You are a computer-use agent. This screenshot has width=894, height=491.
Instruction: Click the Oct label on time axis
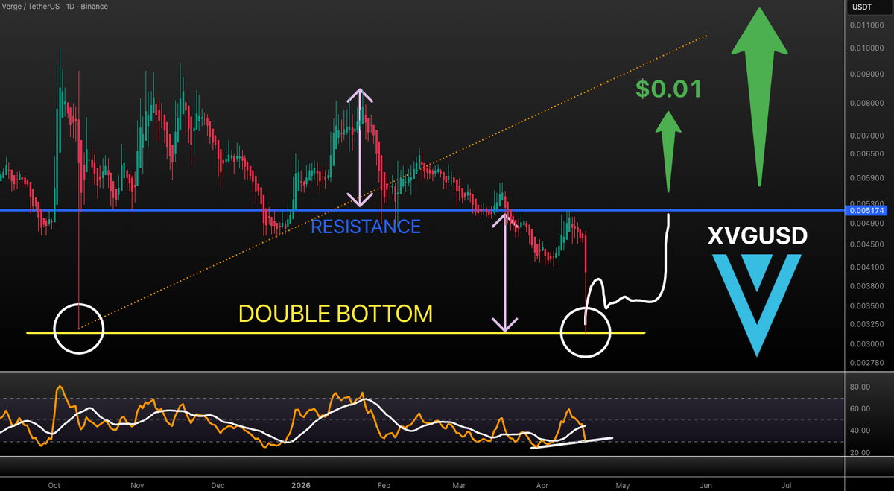point(54,484)
